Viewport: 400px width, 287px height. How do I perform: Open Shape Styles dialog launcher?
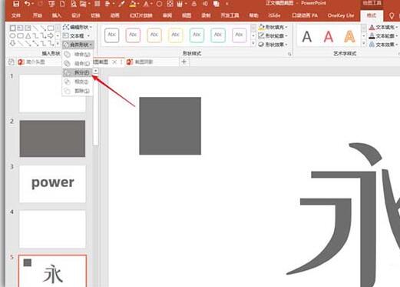click(x=289, y=54)
